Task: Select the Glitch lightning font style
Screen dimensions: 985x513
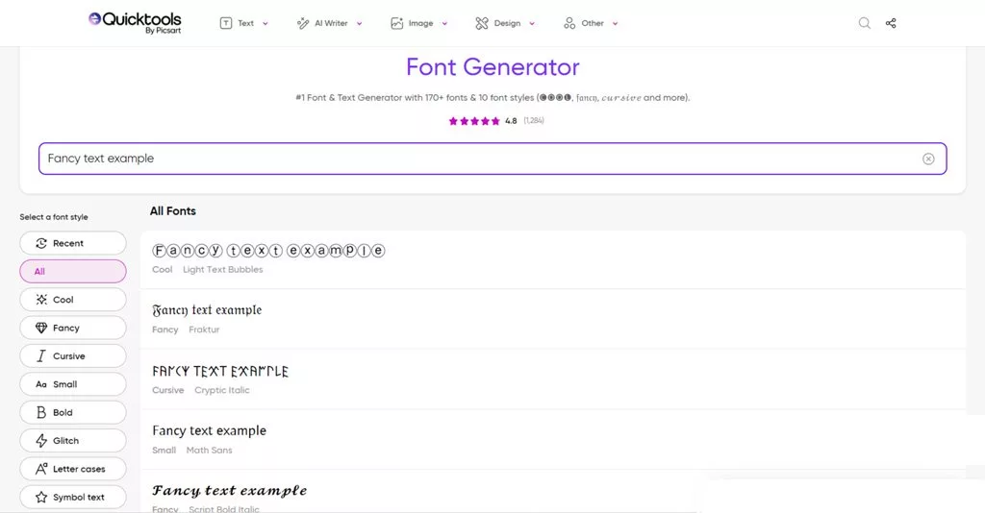Action: point(73,441)
